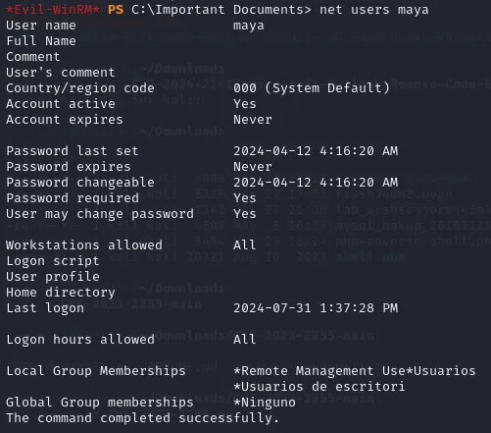Click the 'net users maya' command
Image resolution: width=491 pixels, height=433 pixels.
tap(374, 10)
